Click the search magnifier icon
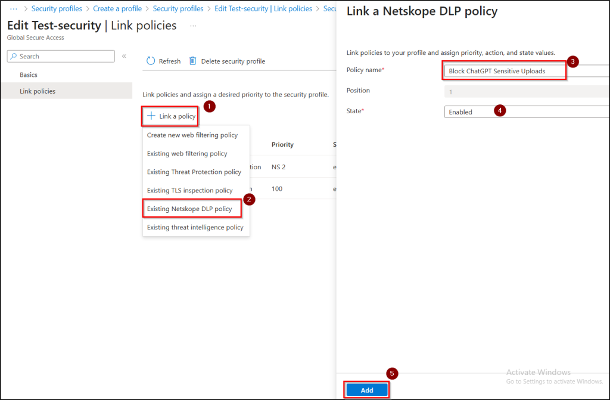610x400 pixels. [14, 57]
